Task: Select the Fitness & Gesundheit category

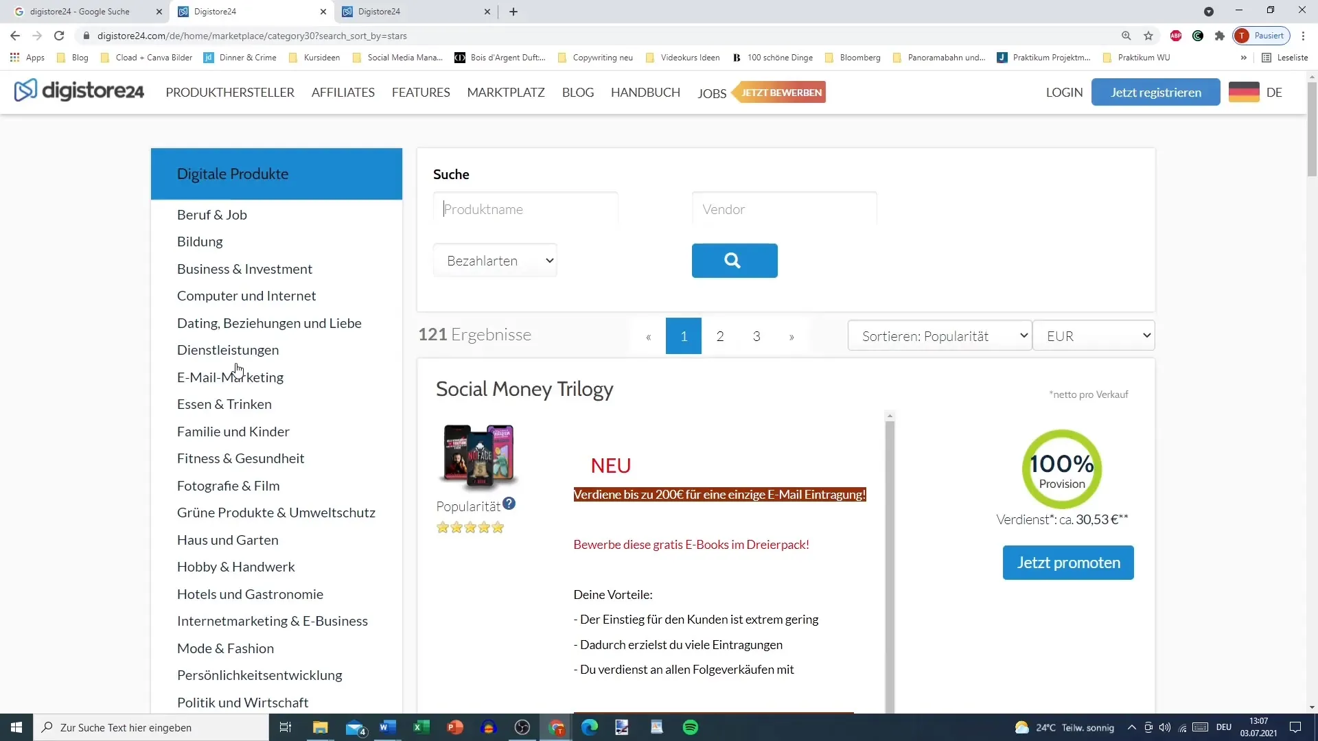Action: tap(240, 458)
